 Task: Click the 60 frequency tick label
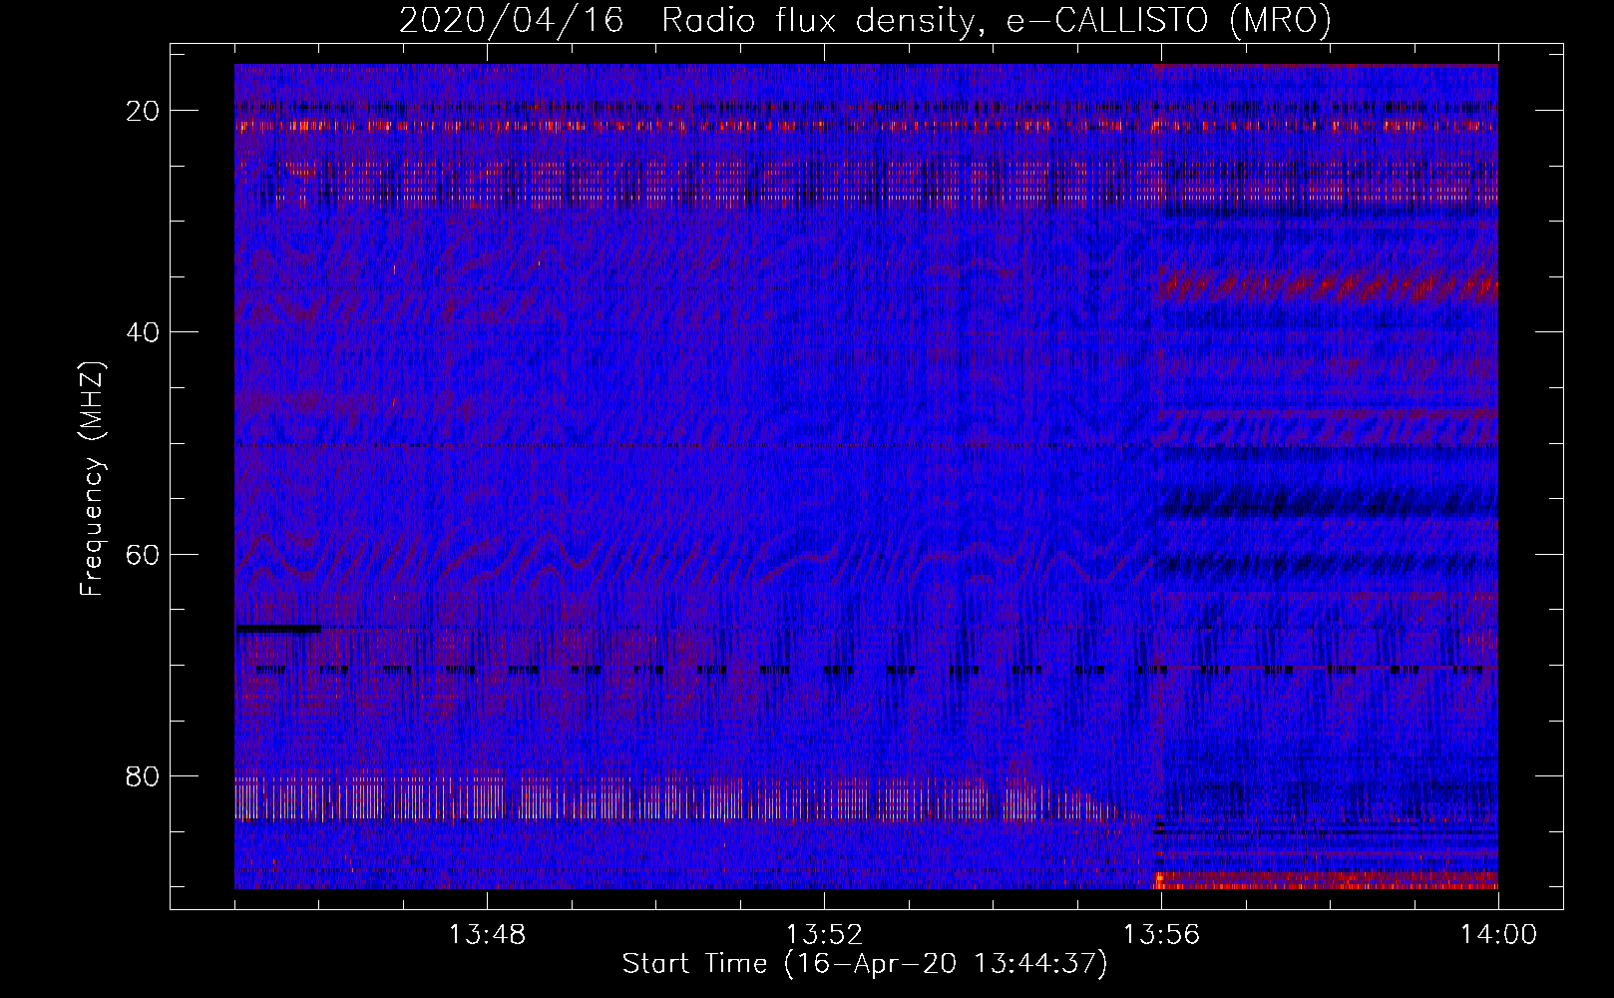click(x=143, y=554)
